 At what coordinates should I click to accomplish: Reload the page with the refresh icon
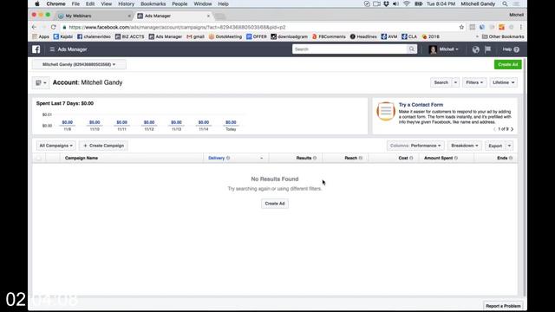54,27
